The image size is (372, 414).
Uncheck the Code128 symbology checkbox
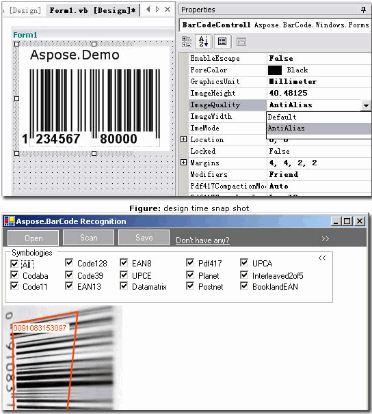69,263
